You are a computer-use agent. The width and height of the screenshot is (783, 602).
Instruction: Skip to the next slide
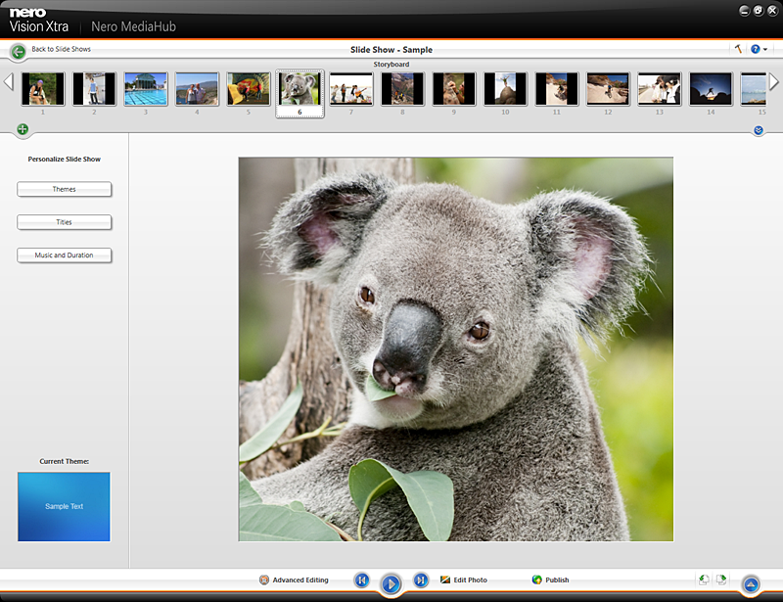[421, 580]
